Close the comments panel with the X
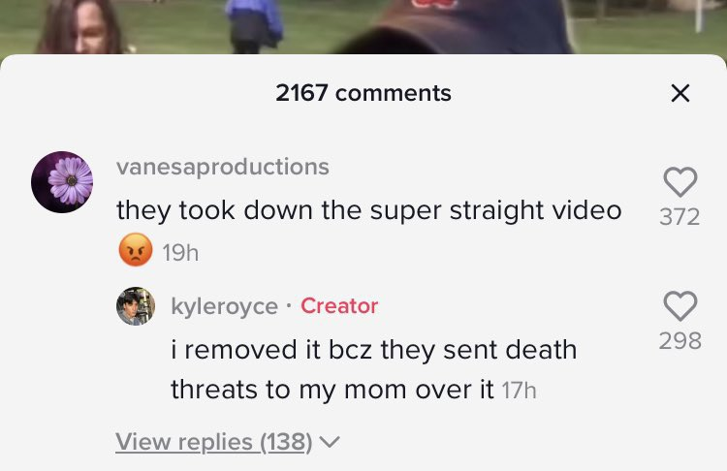Screen dimensions: 727x471 (x=680, y=93)
